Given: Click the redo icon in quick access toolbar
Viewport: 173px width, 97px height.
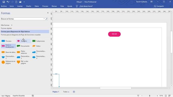Looking at the screenshot, I should tap(12, 2).
